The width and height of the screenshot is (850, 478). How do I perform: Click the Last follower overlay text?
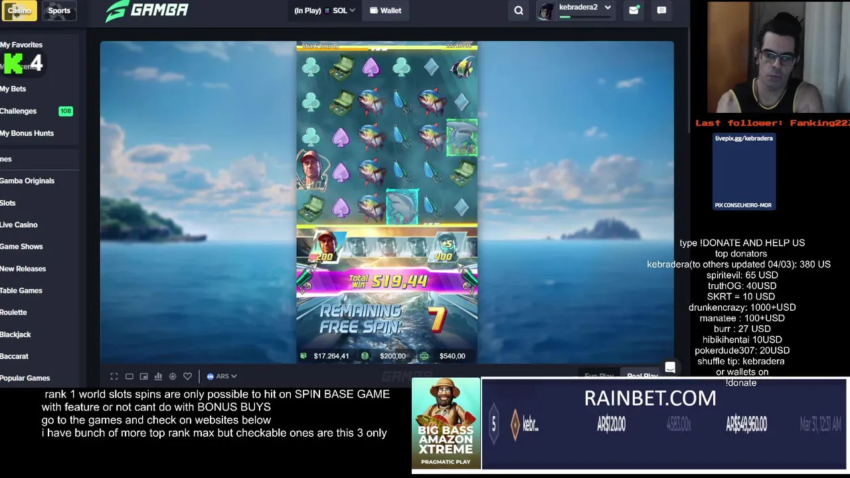tap(772, 123)
